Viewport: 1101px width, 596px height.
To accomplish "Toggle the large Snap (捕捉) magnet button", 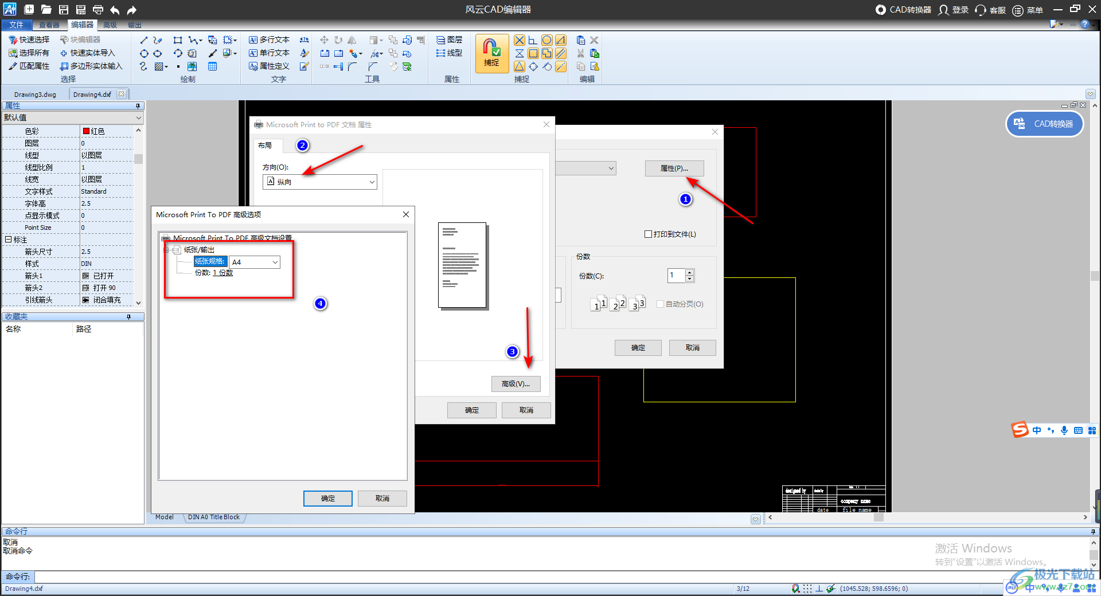I will pos(491,53).
